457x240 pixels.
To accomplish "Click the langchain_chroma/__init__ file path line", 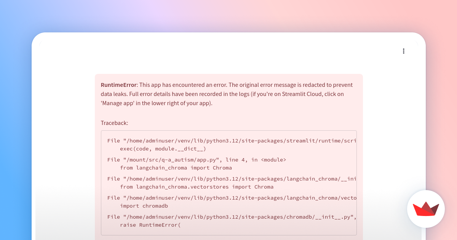I will coord(232,179).
